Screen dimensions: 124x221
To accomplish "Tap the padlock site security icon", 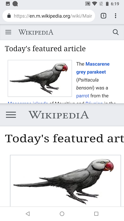I will 9,16.
